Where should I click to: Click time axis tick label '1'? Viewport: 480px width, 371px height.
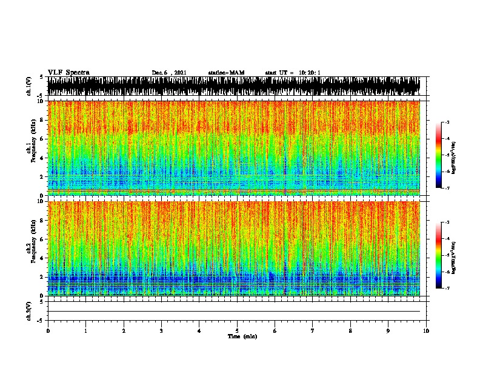(x=85, y=330)
